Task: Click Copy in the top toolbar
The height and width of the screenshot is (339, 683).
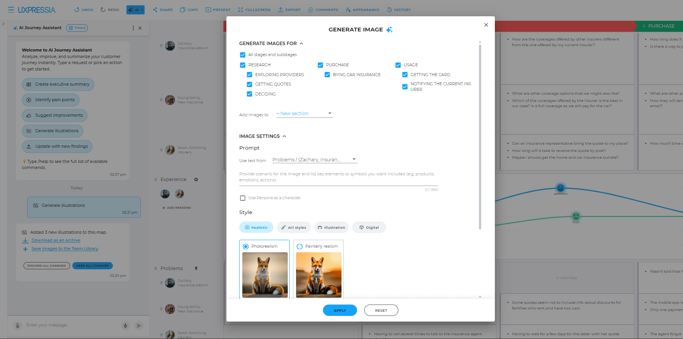Action: [189, 10]
